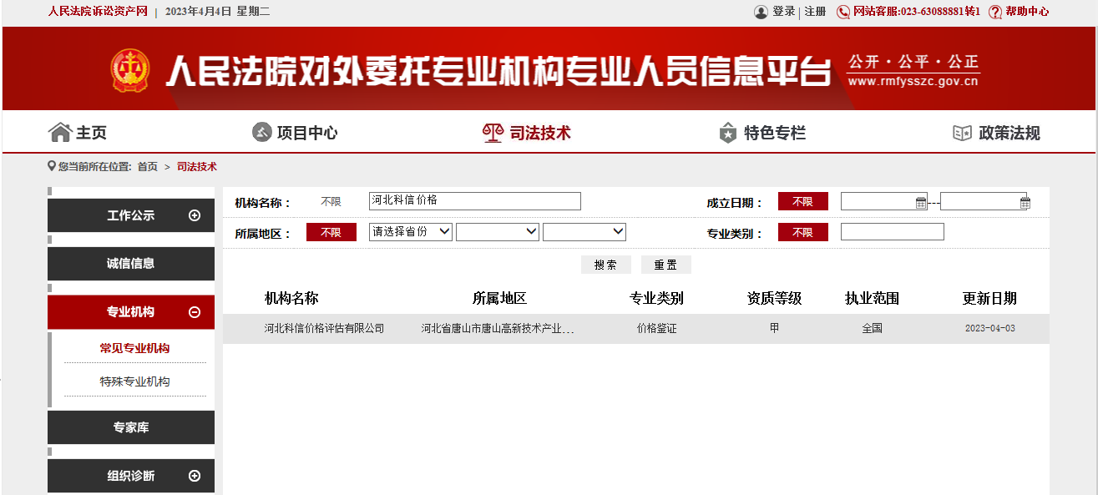Viewport: 1098px width, 495px height.
Task: Select 不限 for 成立日期 filter
Action: point(802,202)
